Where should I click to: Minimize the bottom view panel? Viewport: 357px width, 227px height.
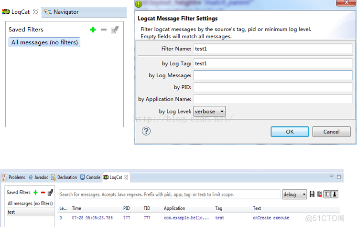pyautogui.click(x=331, y=176)
